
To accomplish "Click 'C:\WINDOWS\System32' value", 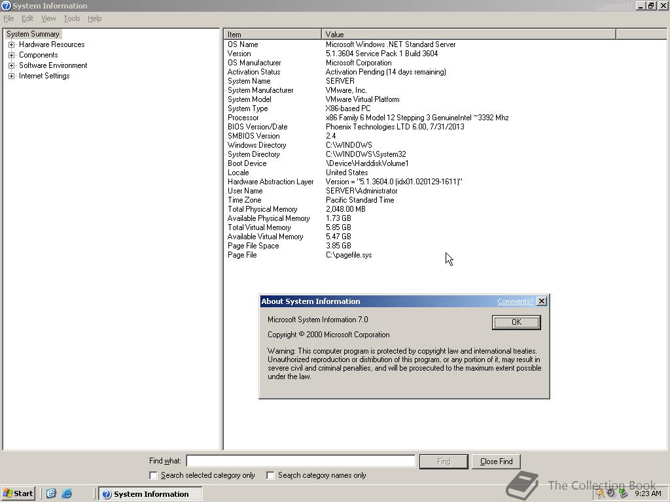I will click(x=366, y=154).
